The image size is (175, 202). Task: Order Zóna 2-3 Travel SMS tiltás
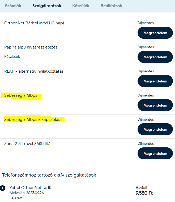[x=155, y=153]
